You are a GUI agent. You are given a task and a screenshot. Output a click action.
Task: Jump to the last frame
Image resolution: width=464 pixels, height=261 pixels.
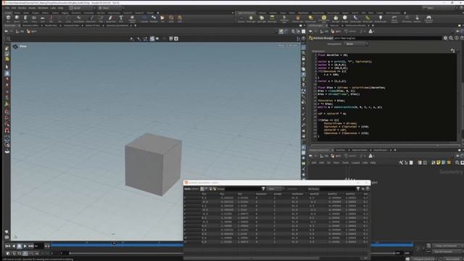click(30, 246)
